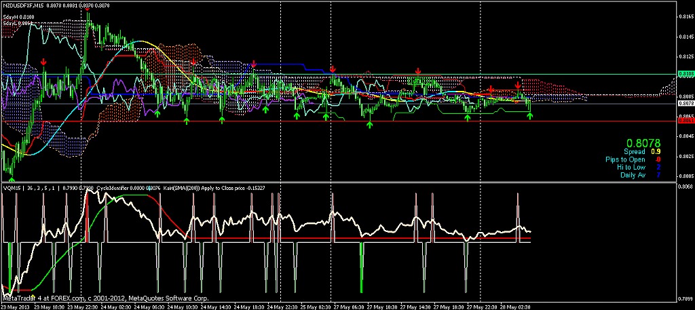The image size is (695, 310).
Task: Click the leftmost red sell arrow on the chart
Action: (44, 62)
